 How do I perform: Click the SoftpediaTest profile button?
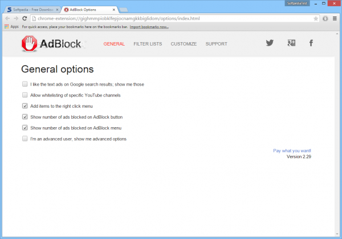tap(297, 3)
